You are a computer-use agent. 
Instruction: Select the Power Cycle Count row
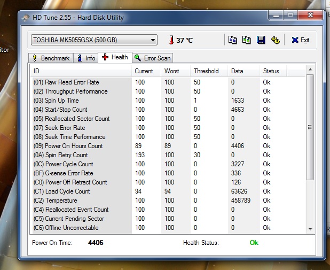coord(168,164)
